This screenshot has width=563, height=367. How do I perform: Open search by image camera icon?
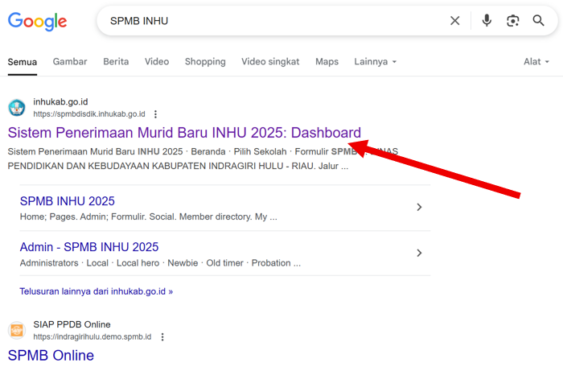pos(513,21)
